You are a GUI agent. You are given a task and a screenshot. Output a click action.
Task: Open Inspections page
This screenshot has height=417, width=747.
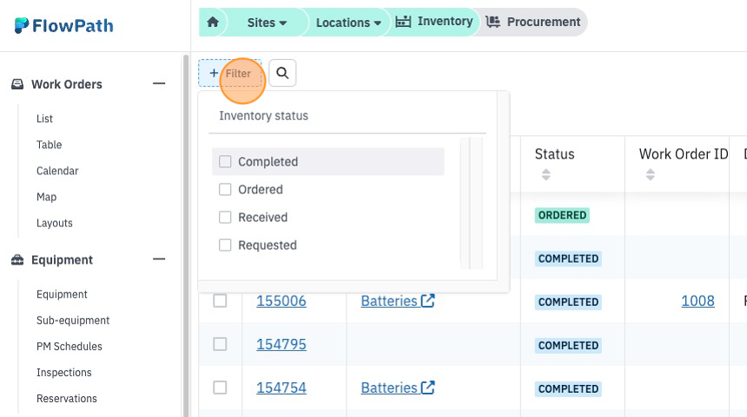point(63,372)
